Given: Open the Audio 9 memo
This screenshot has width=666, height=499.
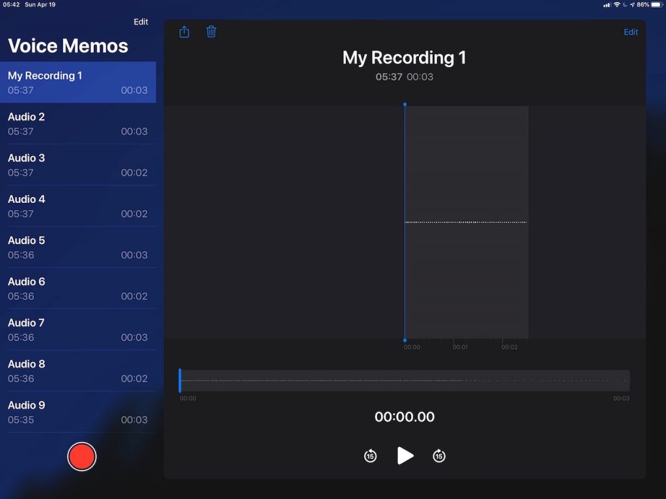Looking at the screenshot, I should coord(77,412).
